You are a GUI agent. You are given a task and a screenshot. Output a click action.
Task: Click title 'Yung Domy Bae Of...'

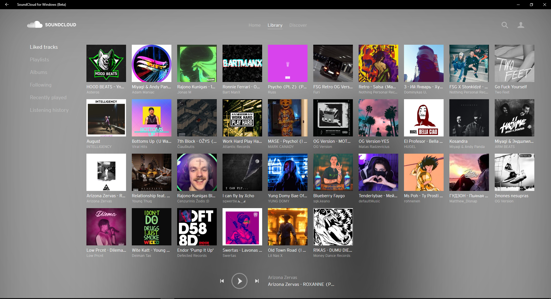coord(288,196)
